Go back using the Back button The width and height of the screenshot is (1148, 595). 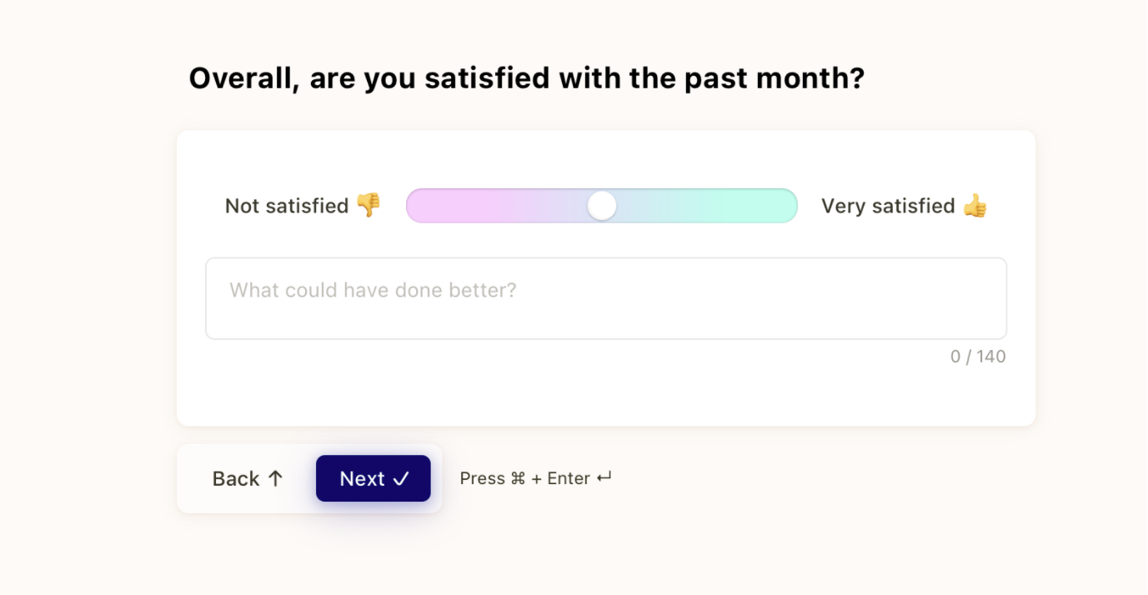point(247,477)
